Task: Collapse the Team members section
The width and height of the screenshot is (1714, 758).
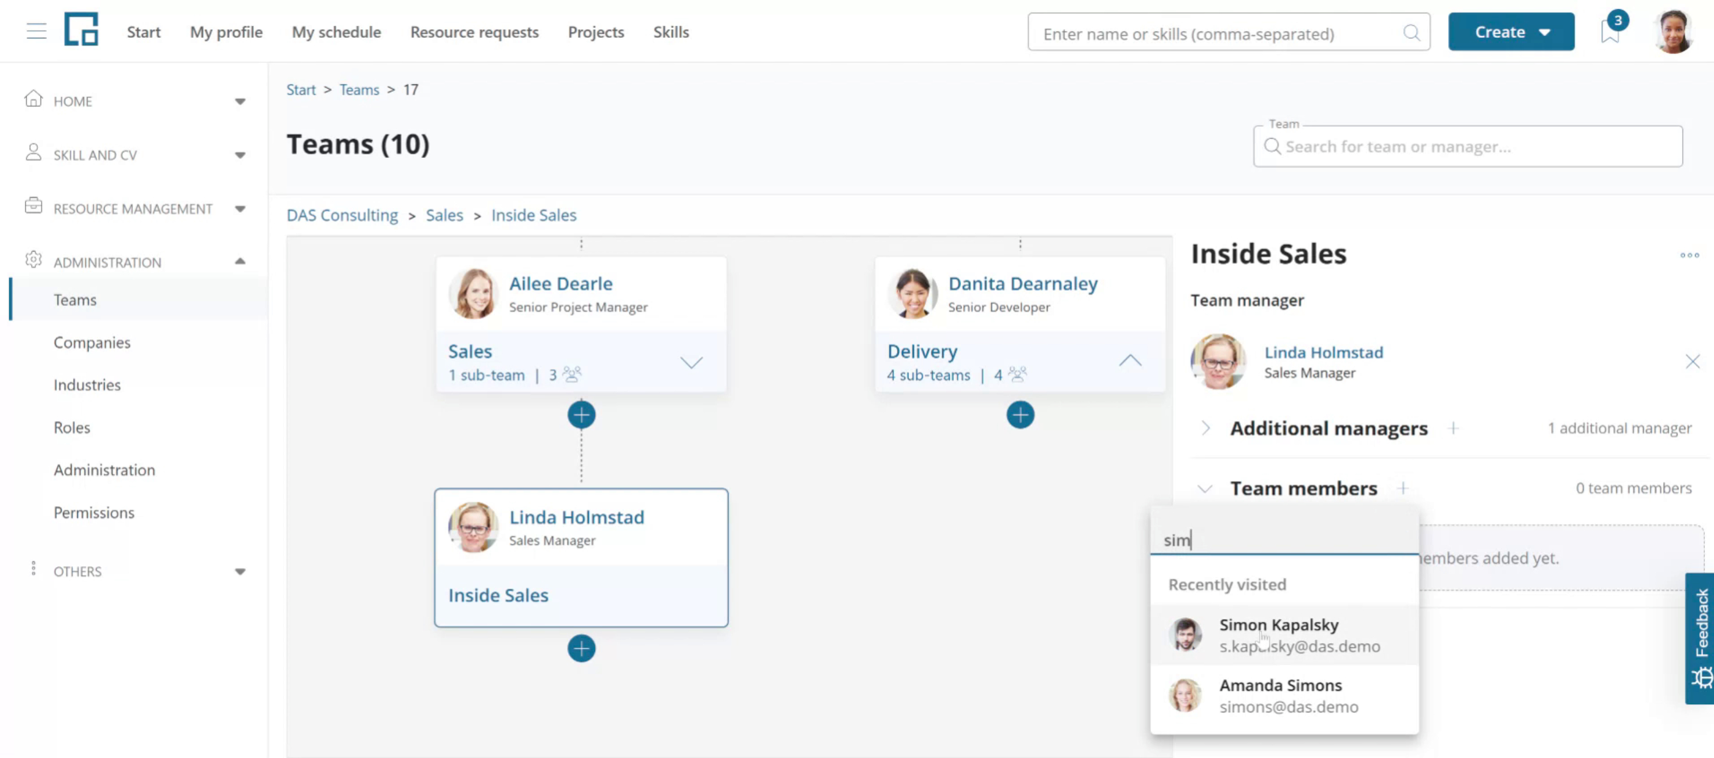Action: tap(1204, 489)
